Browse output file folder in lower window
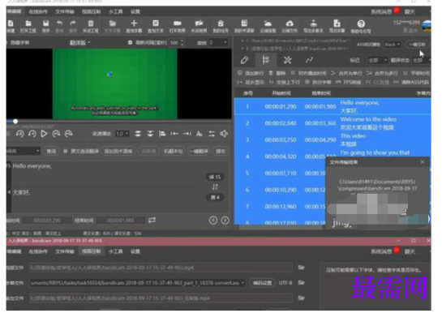442x313 pixels. [x=302, y=298]
